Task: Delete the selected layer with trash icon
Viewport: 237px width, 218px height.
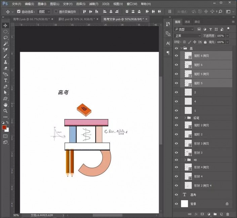Action: pos(228,214)
